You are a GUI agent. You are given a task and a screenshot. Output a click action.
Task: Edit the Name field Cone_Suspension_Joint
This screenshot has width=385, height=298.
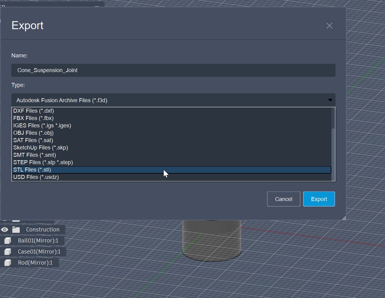click(x=173, y=70)
